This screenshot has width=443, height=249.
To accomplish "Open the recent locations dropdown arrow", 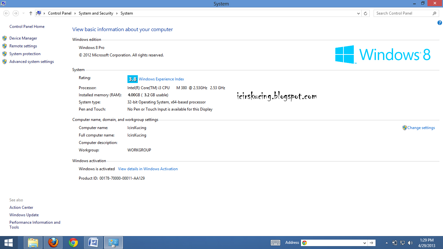I will (x=23, y=14).
